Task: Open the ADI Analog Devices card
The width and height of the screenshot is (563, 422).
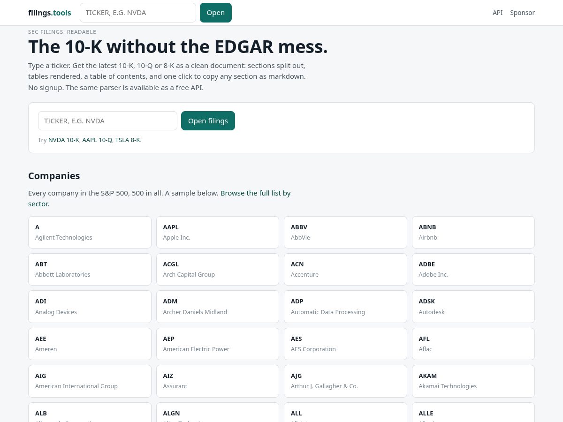Action: coord(90,307)
